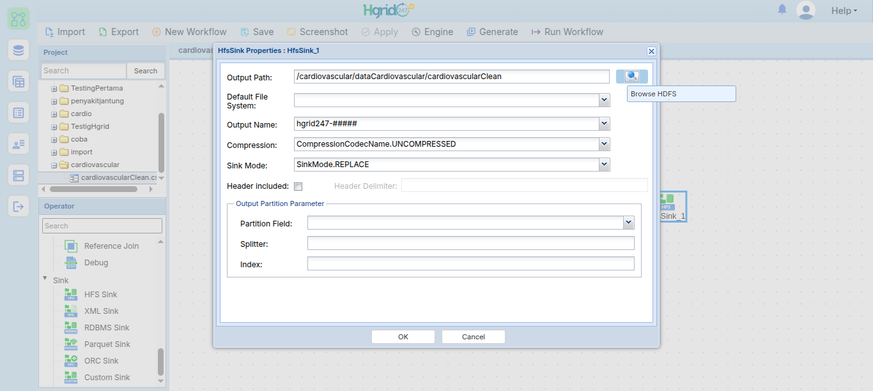
Task: Click the Index input field
Action: pos(471,264)
